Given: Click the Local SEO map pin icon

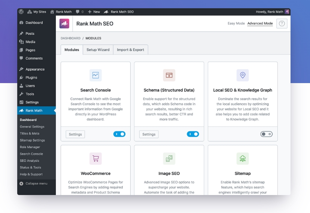Looking at the screenshot, I should pyautogui.click(x=243, y=75).
